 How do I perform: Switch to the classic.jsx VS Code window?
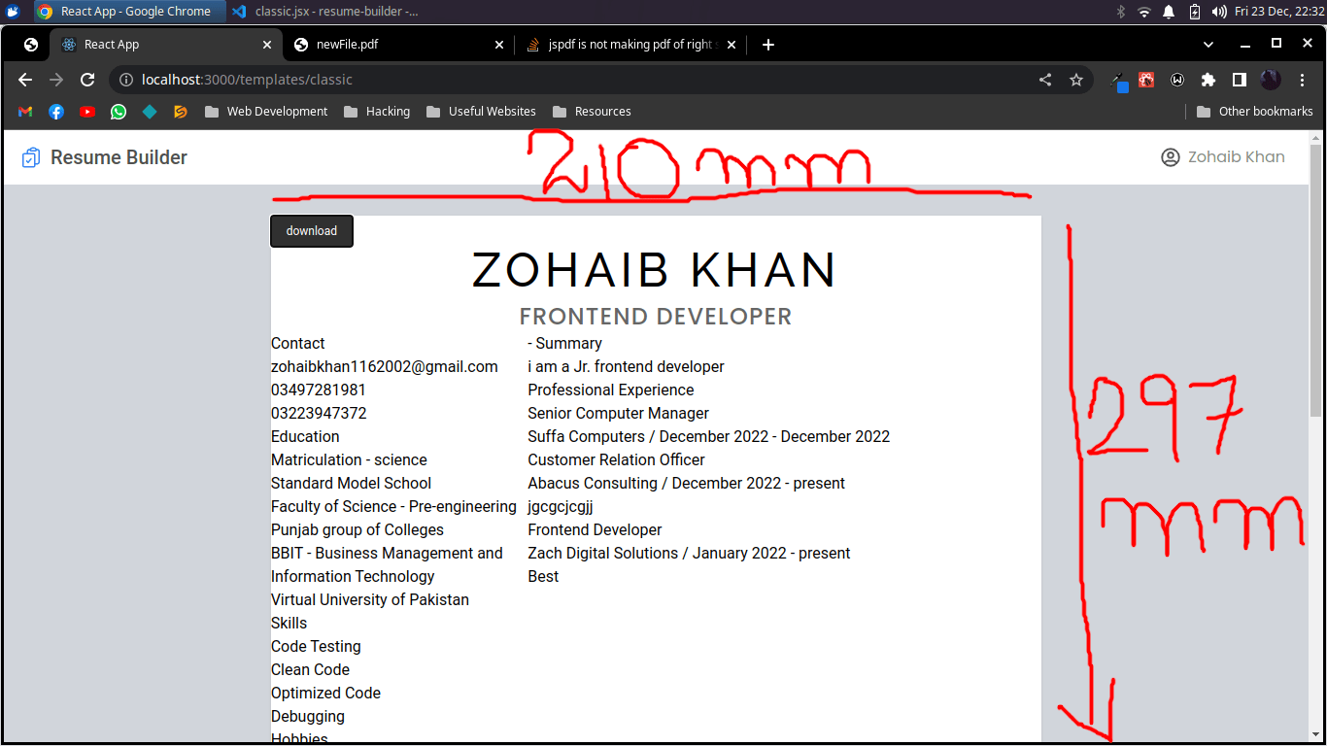tap(324, 12)
